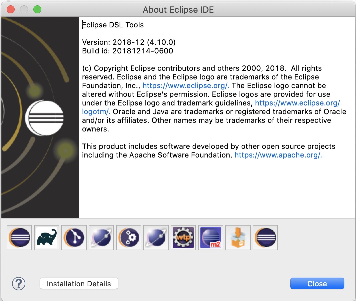Click the EGit branch feature icon
The image size is (356, 301).
pos(74,238)
